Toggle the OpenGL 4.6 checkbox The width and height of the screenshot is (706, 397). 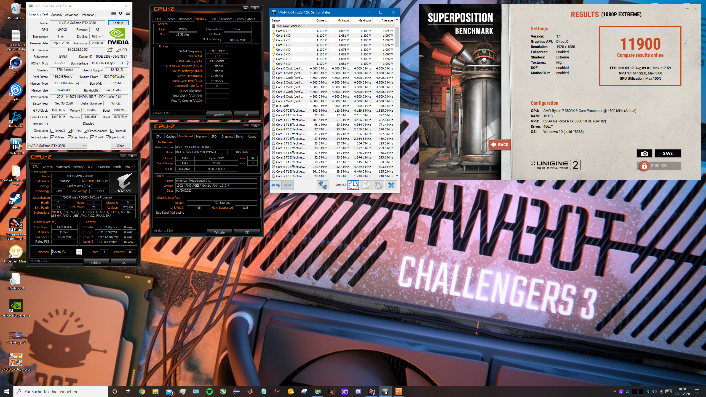click(x=108, y=137)
